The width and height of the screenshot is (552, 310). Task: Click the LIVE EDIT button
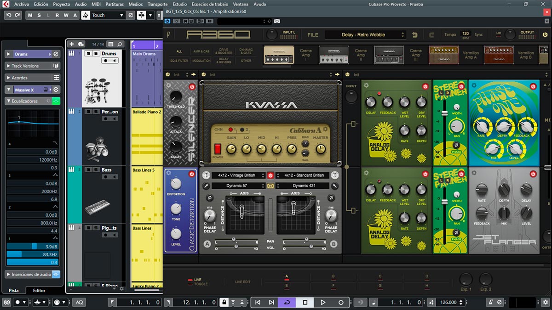[x=242, y=282]
